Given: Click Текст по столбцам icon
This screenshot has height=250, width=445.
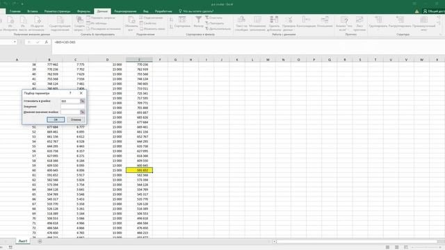Looking at the screenshot, I should click(241, 24).
